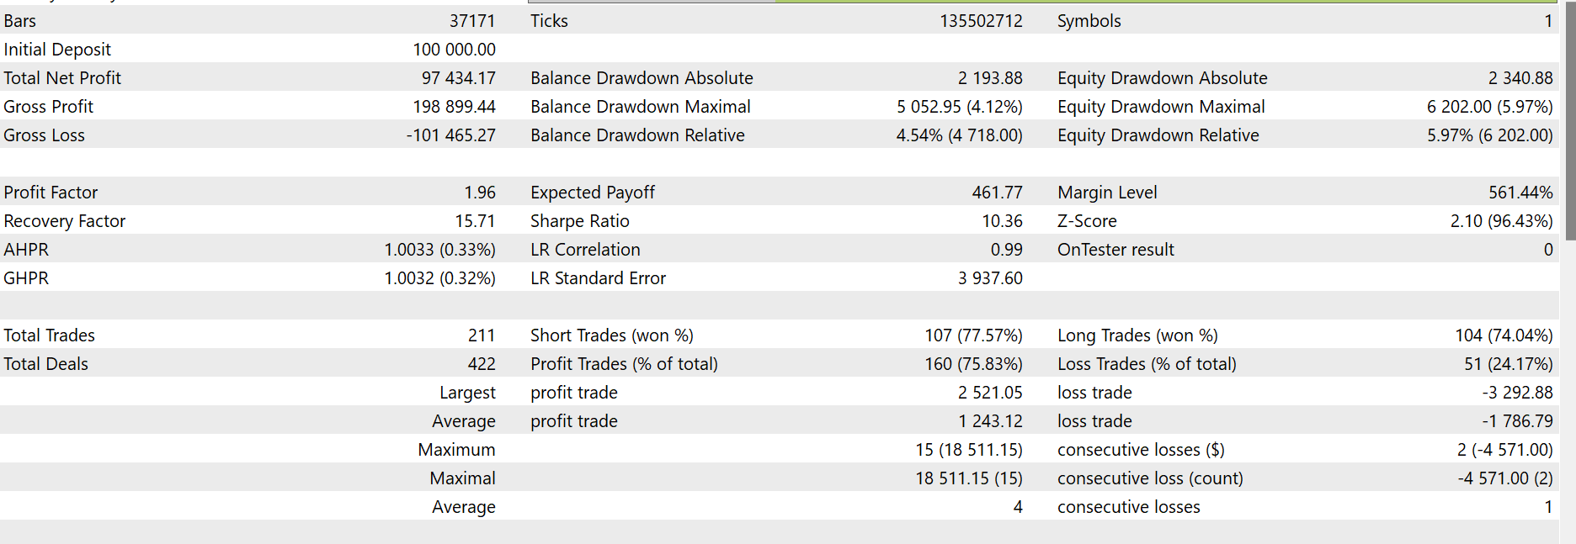Screen dimensions: 1576x544
Task: Select the Z-Score label
Action: pos(1087,221)
